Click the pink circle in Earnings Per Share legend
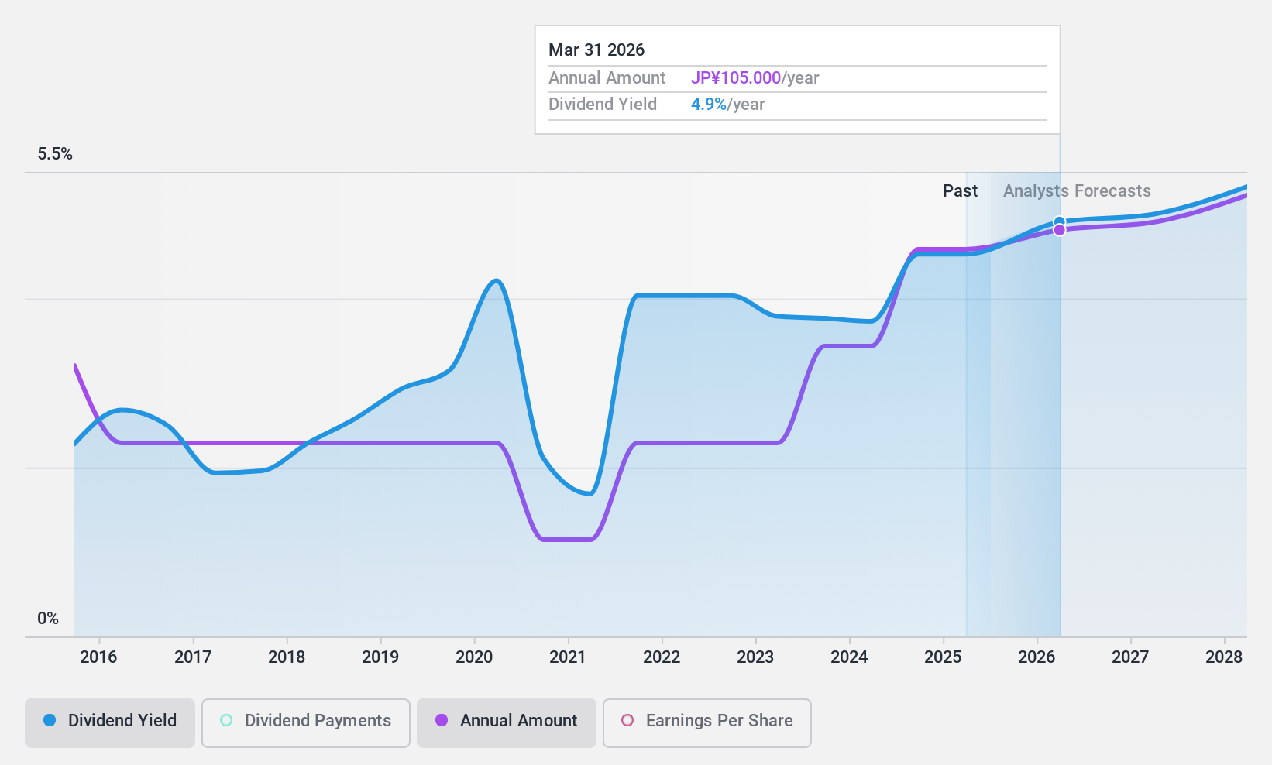Viewport: 1272px width, 765px height. tap(627, 720)
